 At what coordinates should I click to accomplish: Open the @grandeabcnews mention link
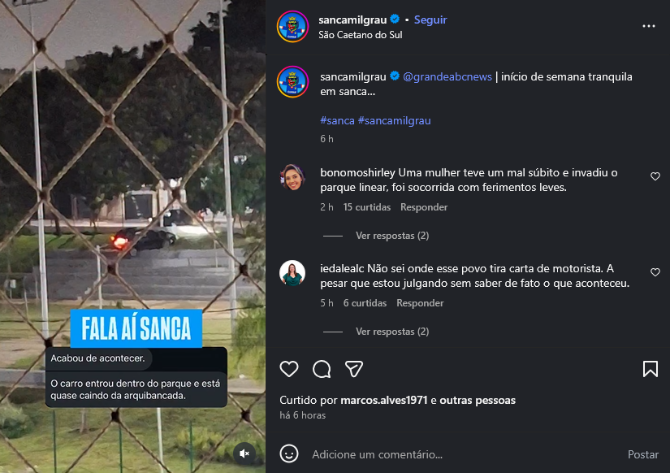pos(447,76)
